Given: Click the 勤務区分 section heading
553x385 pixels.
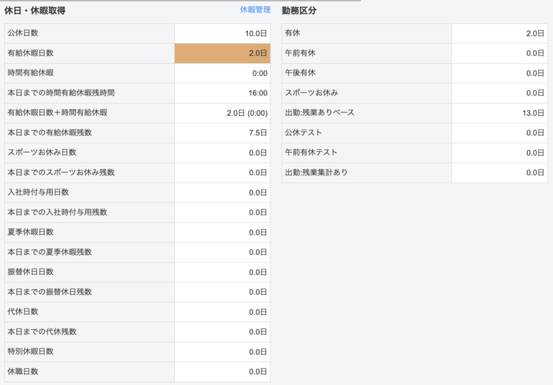Looking at the screenshot, I should (299, 11).
